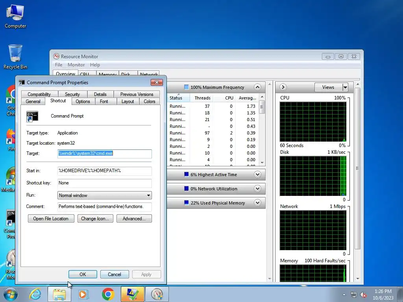Switch to the Previous Versions tab
The width and height of the screenshot is (403, 302).
[137, 94]
